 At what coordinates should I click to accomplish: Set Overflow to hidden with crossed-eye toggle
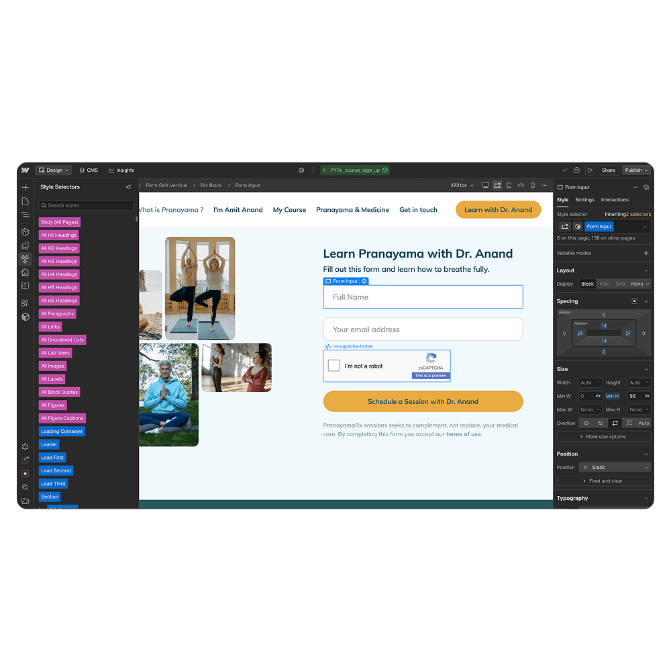click(601, 422)
